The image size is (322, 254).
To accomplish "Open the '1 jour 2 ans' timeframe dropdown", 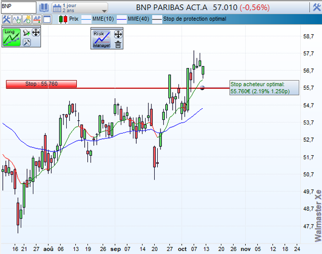I will pos(80,8).
